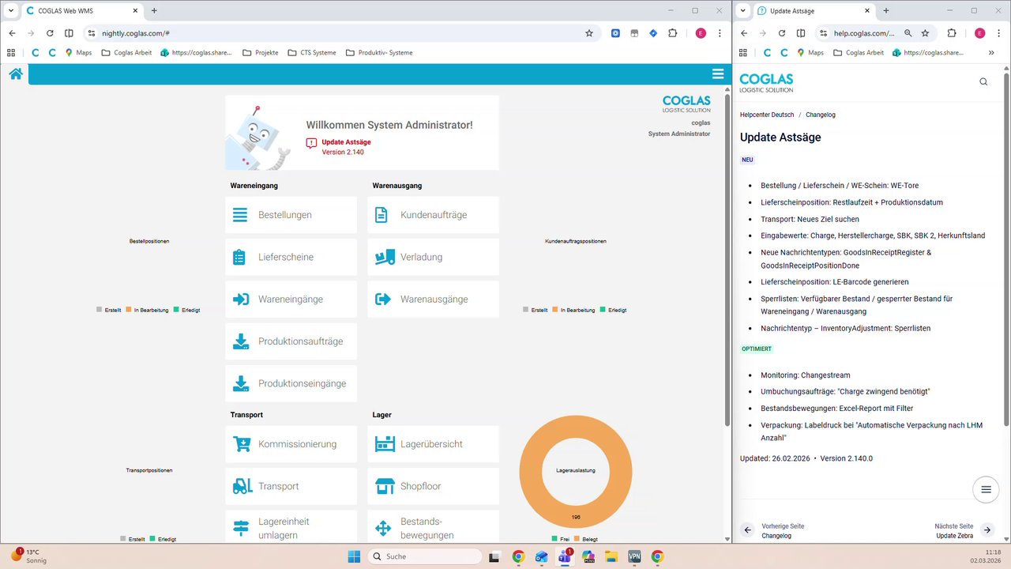Open the Transport tile
The width and height of the screenshot is (1011, 569).
pyautogui.click(x=291, y=486)
